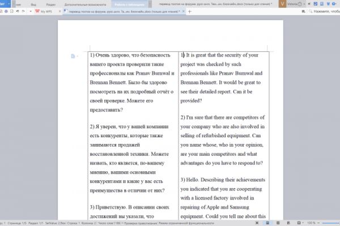Select the web layout view icon
This screenshot has height=226, width=340.
coord(288,223)
